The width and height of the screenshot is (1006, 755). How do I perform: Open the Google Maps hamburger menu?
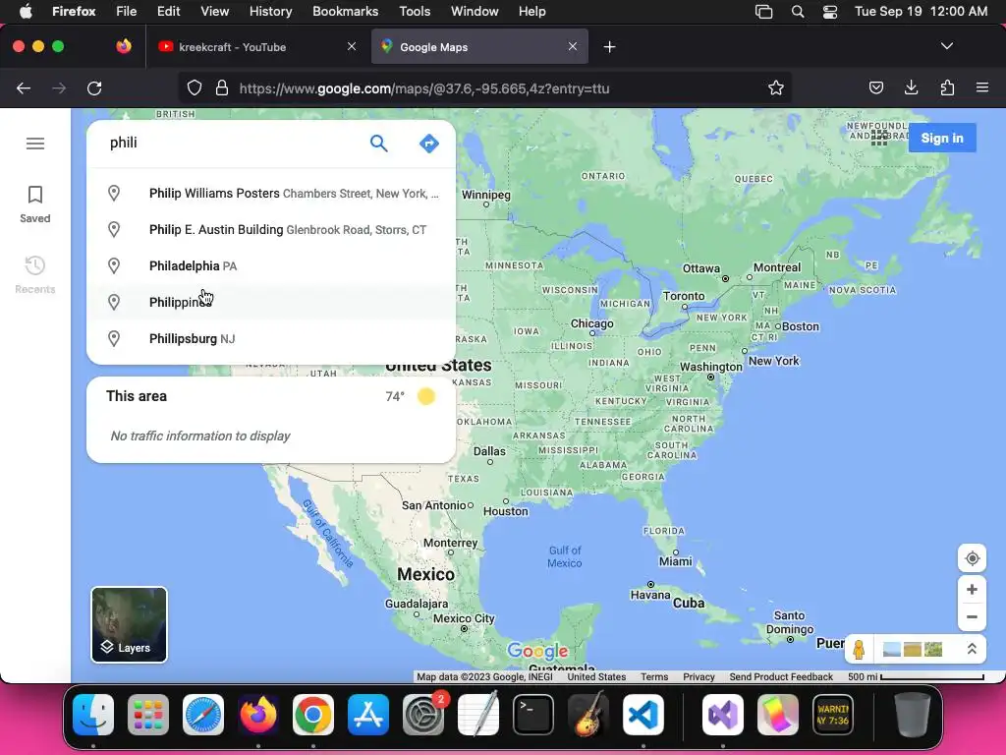35,144
